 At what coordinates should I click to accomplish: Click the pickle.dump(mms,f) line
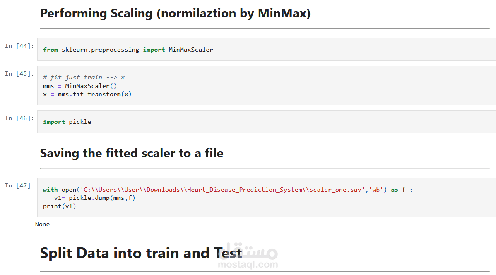(x=94, y=198)
